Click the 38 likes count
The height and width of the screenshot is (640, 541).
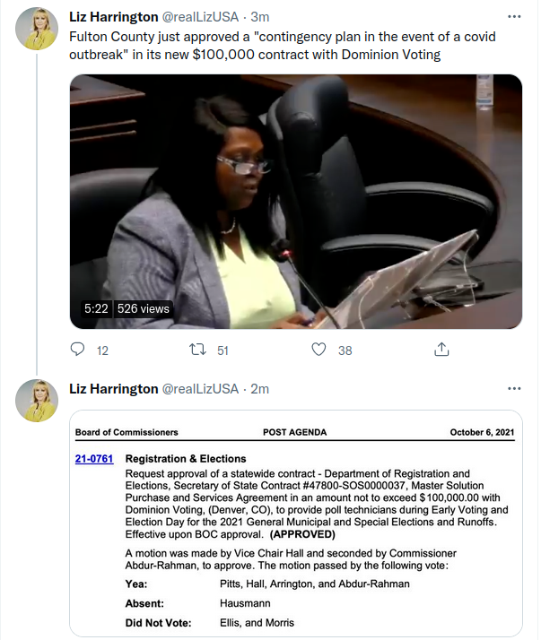click(345, 350)
